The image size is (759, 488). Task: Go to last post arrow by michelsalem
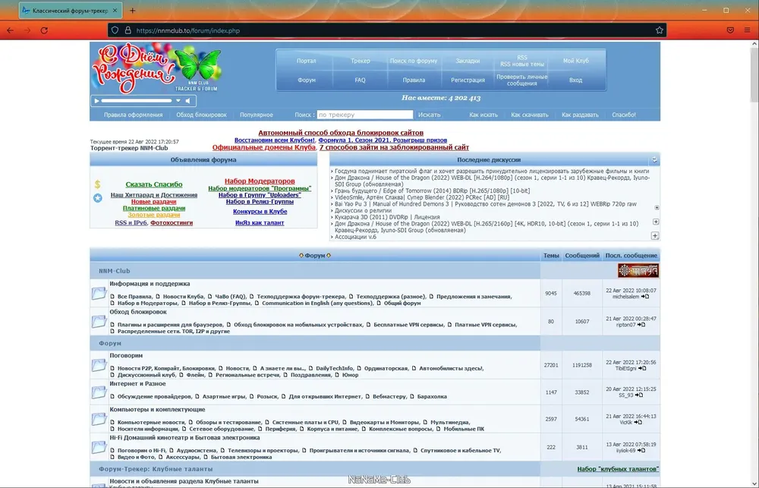(x=644, y=297)
